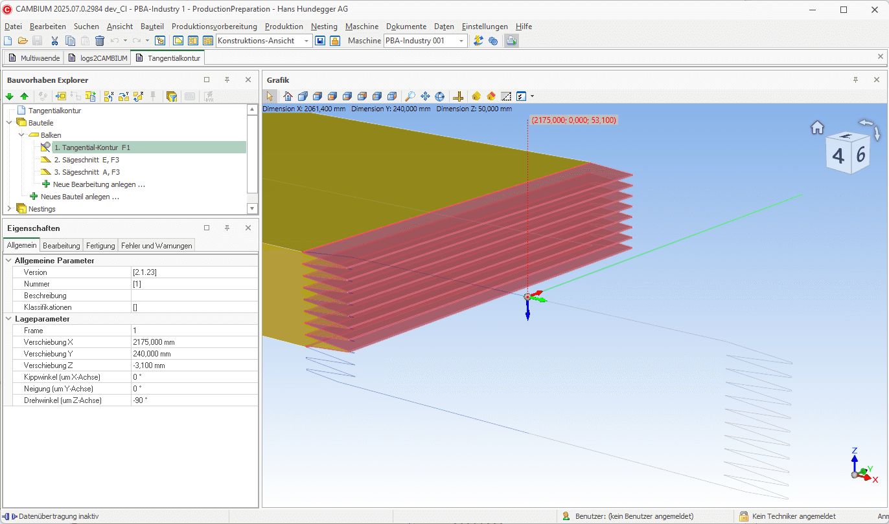Click the trash can delete icon
Image resolution: width=889 pixels, height=524 pixels.
(100, 41)
